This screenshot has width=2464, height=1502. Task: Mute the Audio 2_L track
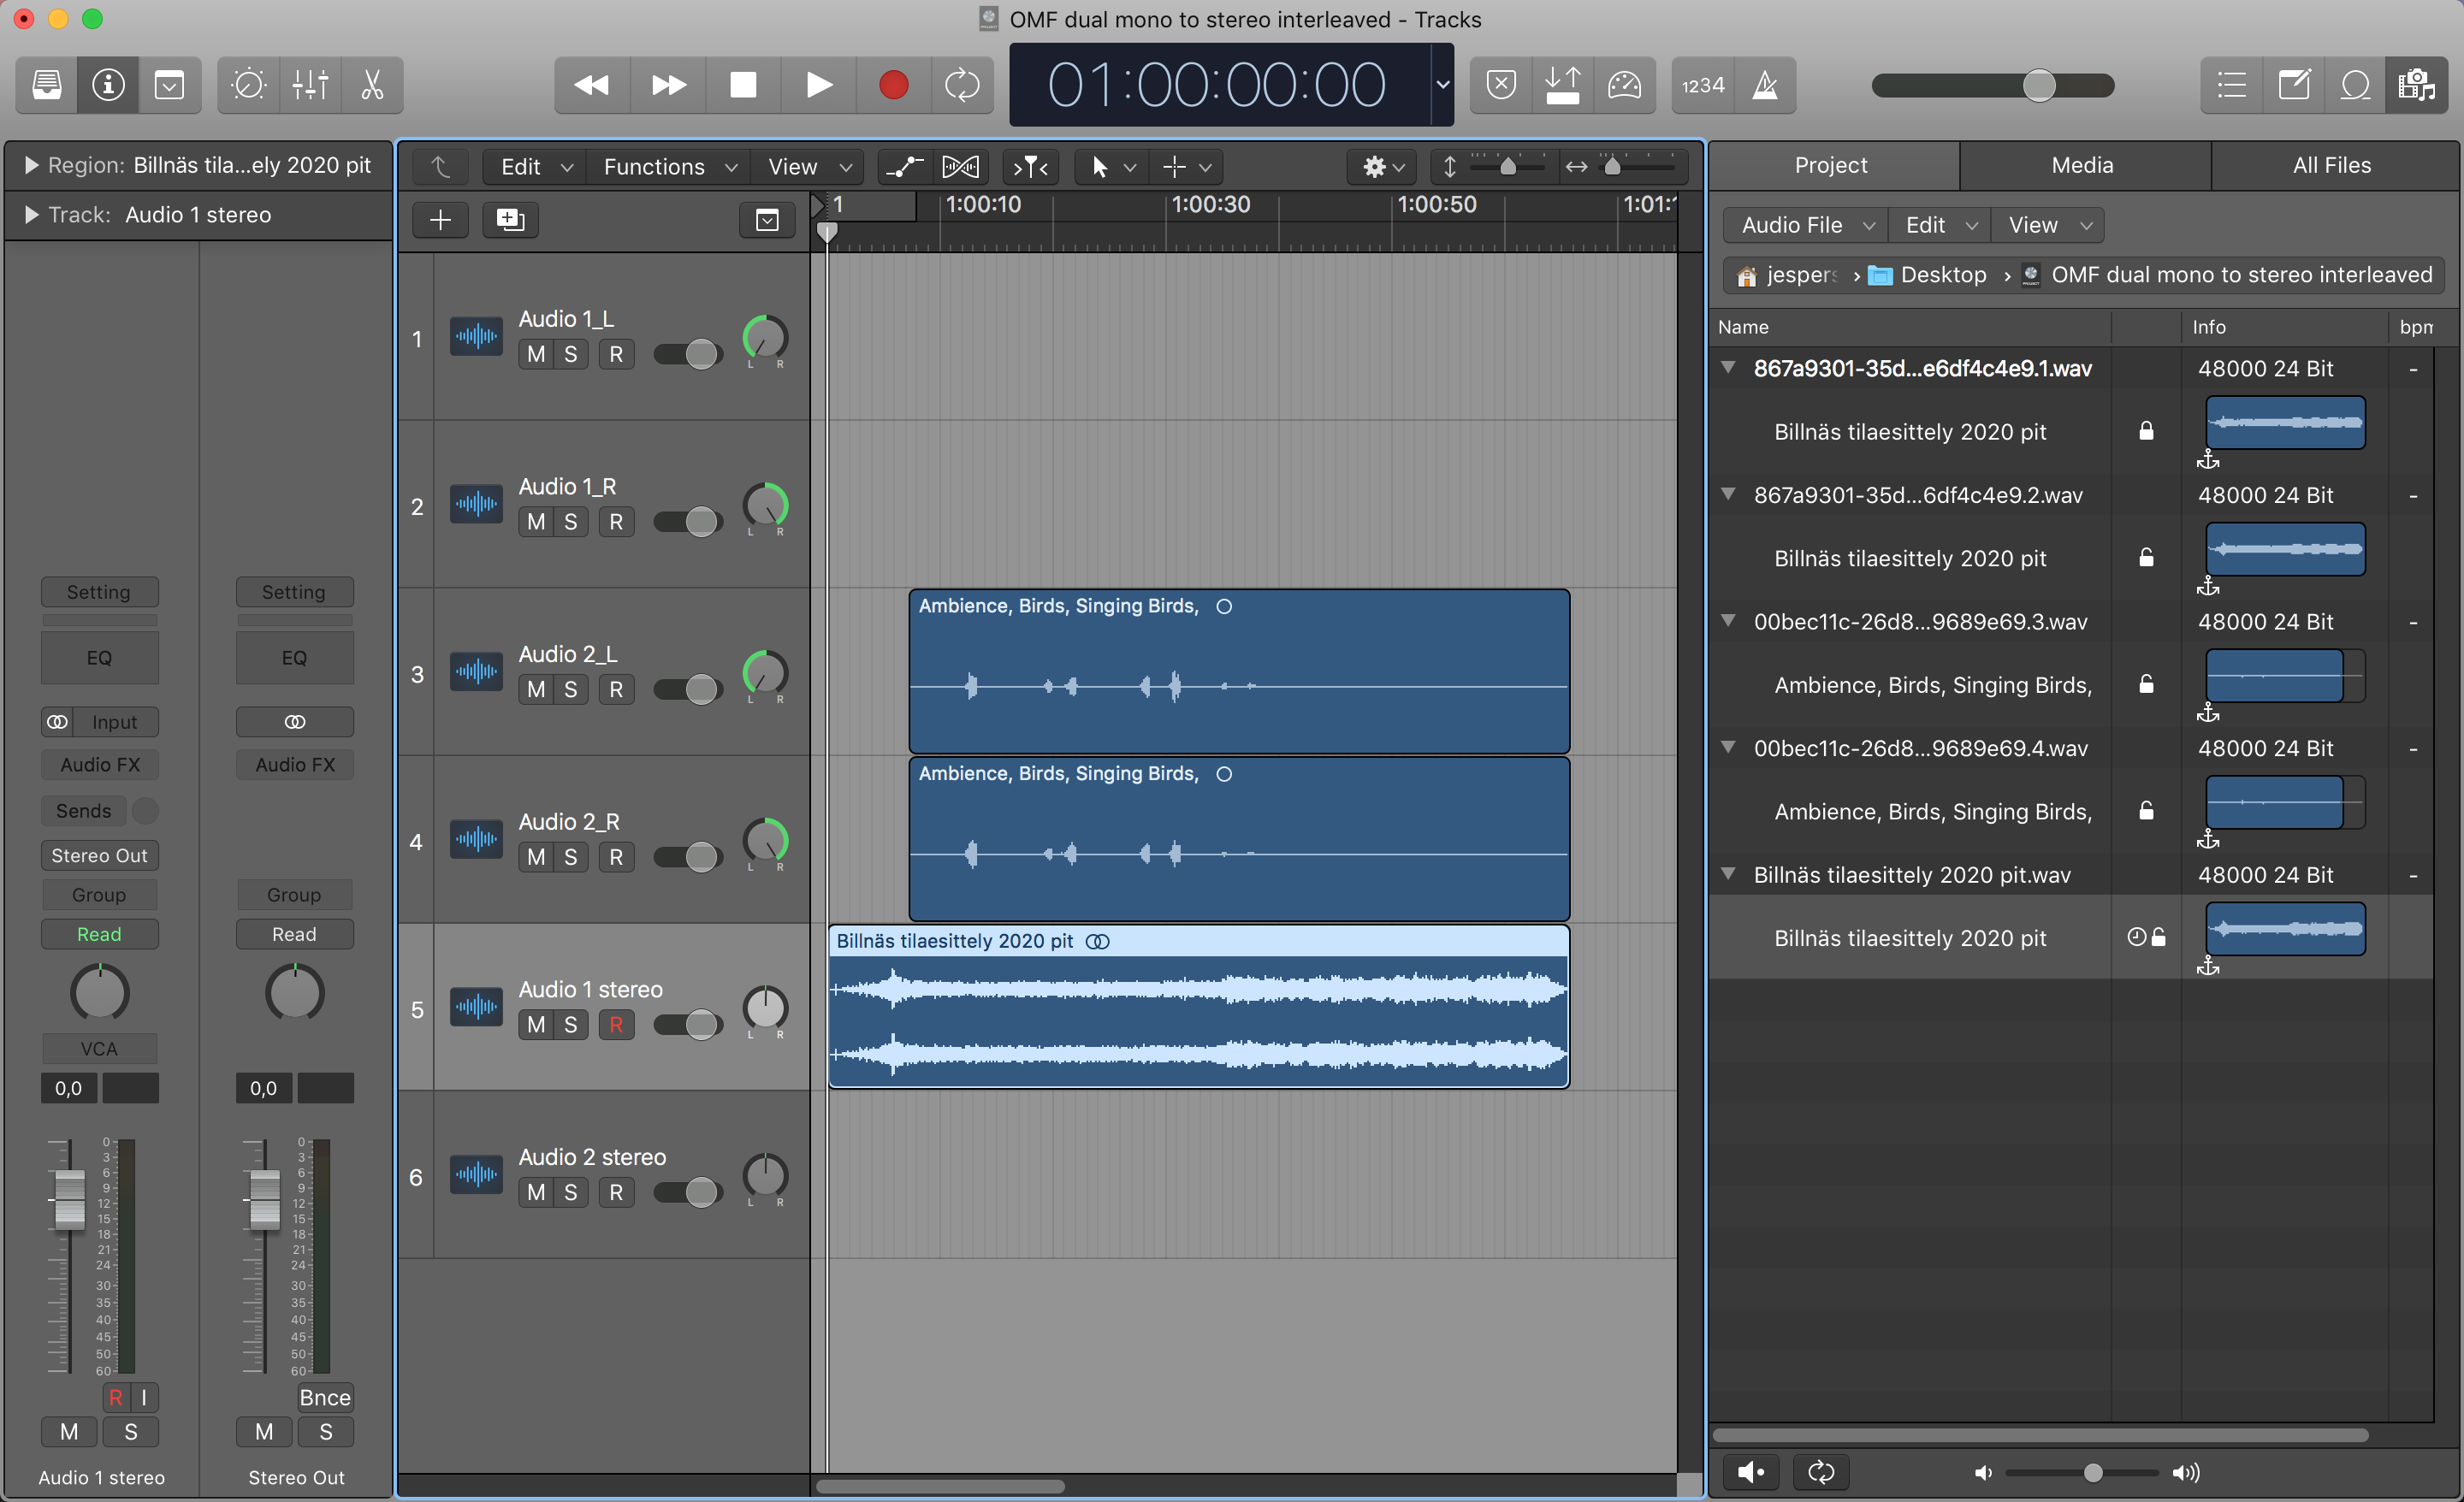[x=536, y=689]
